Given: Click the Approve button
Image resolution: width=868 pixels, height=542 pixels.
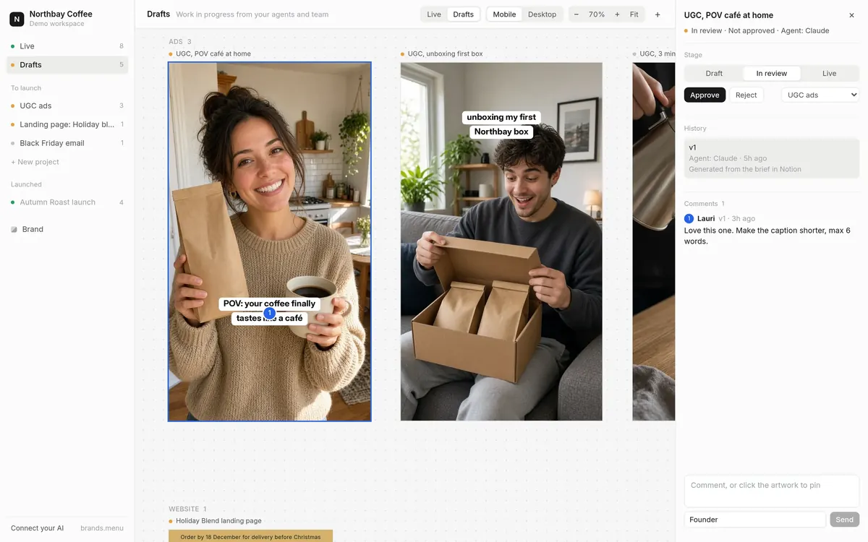Looking at the screenshot, I should 705,95.
